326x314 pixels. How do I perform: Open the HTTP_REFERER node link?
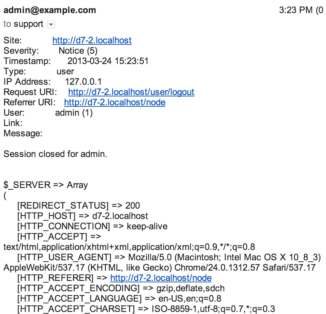click(x=161, y=278)
